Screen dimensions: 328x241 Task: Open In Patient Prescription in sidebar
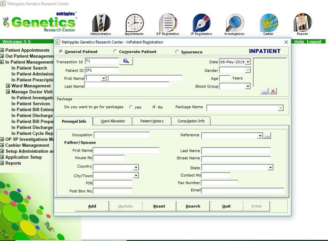[33, 80]
